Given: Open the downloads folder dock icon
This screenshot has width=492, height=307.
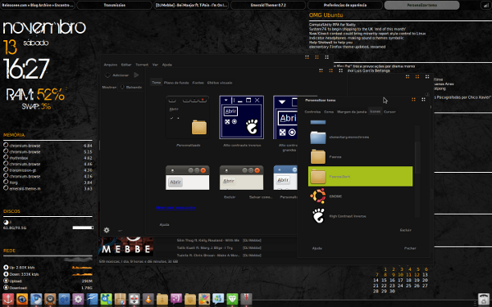Looking at the screenshot, I should (x=162, y=299).
